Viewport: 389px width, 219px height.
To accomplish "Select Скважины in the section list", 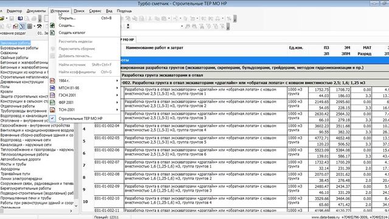I will tap(9, 53).
